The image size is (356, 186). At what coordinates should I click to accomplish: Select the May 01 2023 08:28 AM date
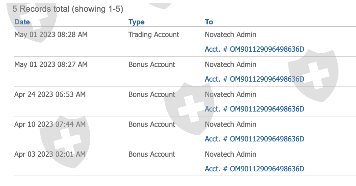(51, 34)
